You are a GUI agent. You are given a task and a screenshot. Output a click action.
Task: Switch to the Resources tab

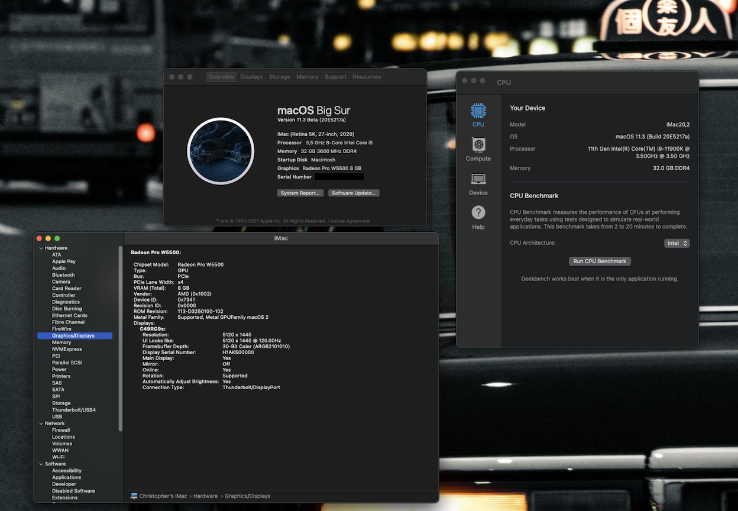(x=367, y=77)
